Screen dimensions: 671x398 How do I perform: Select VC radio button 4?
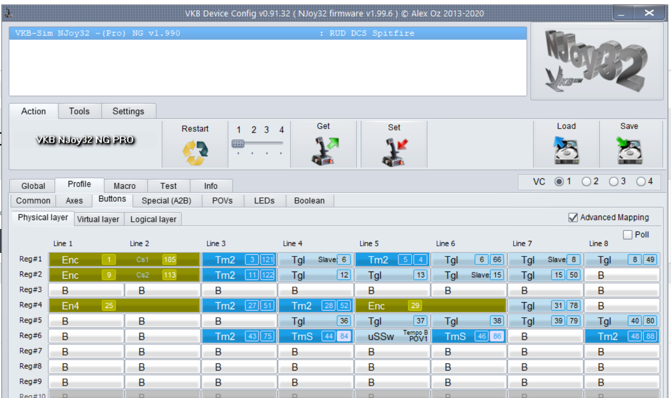tap(641, 181)
